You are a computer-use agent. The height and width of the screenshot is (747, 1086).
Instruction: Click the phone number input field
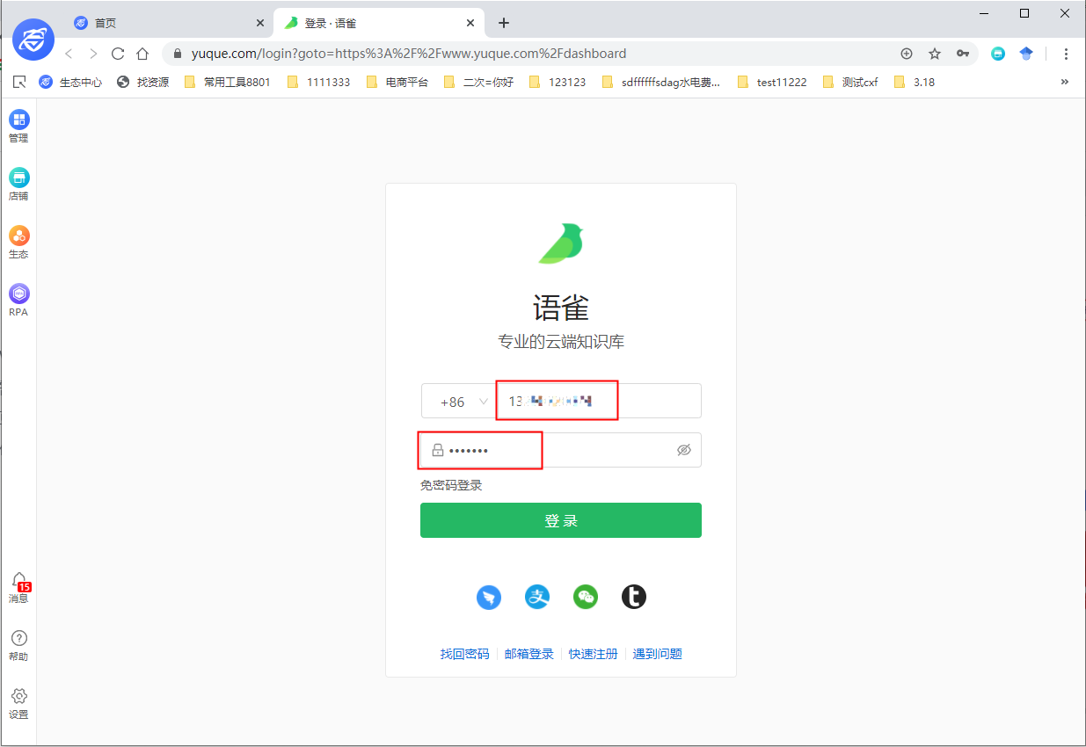557,401
